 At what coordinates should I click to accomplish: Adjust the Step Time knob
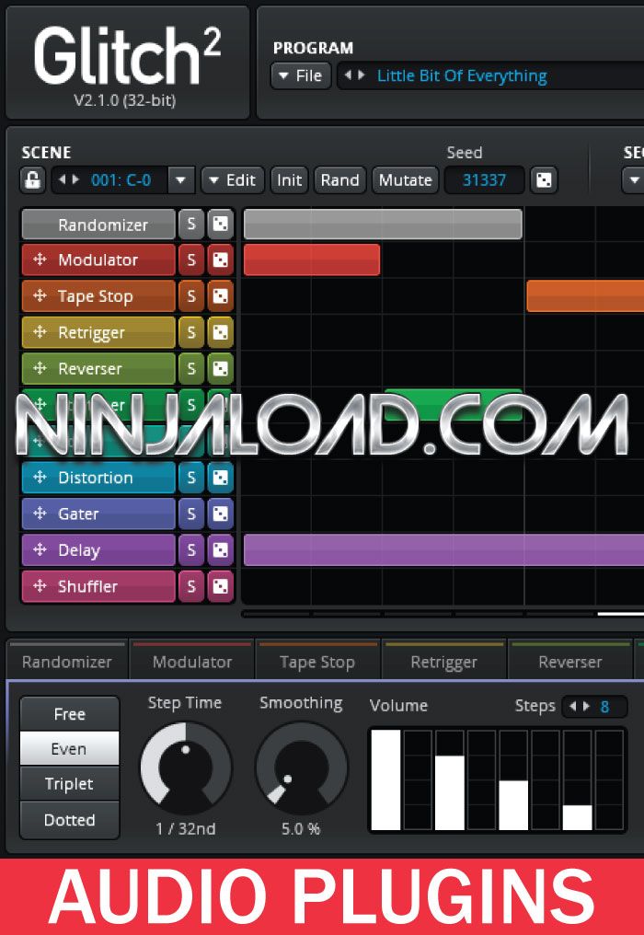pyautogui.click(x=186, y=768)
